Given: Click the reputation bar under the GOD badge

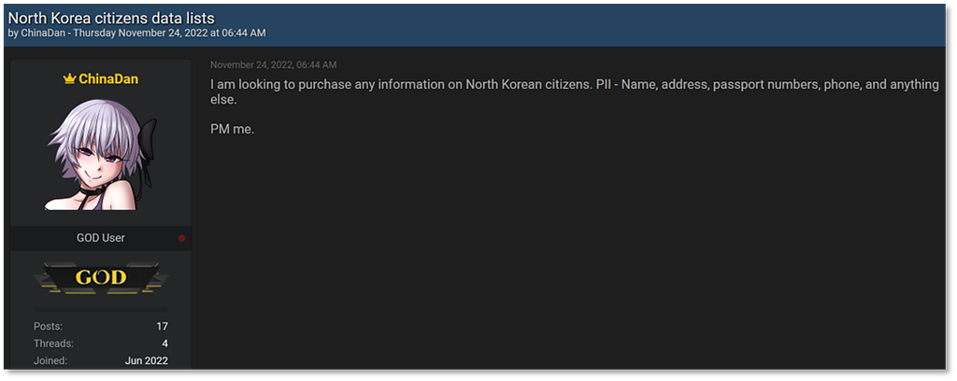Looking at the screenshot, I should coord(101,307).
